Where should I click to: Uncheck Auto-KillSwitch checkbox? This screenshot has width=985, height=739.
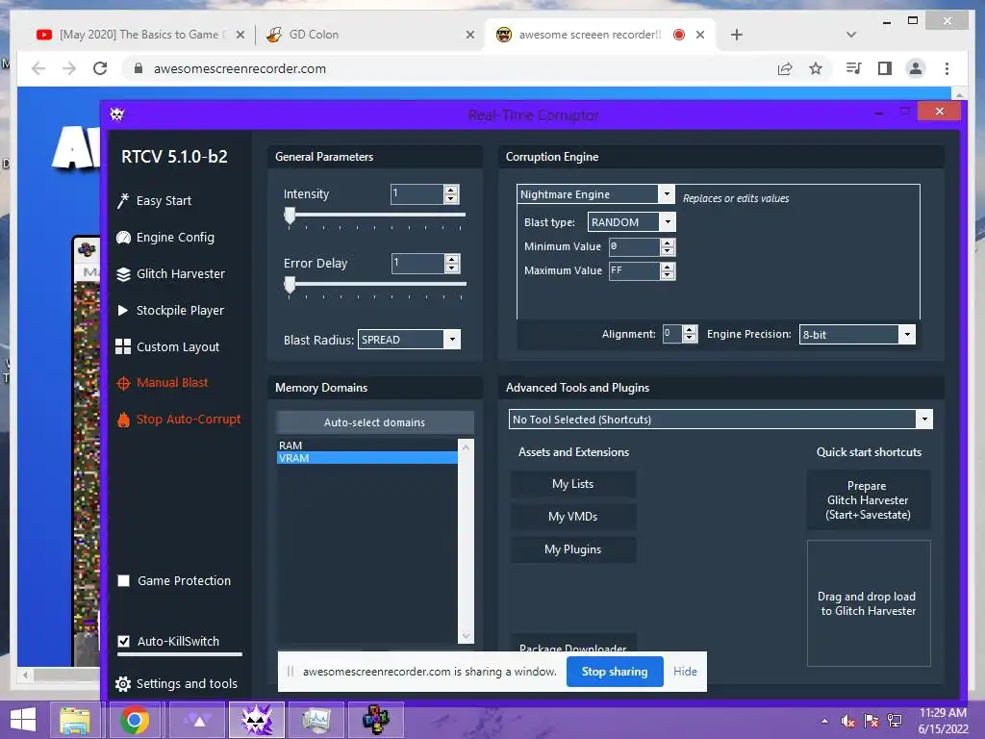coord(124,641)
